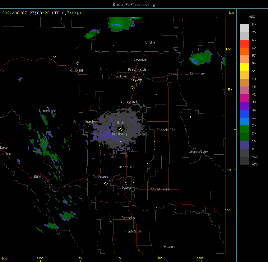The height and width of the screenshot is (262, 268).
Task: Click the 100 tick label on the right axis
Action: [228, 49]
